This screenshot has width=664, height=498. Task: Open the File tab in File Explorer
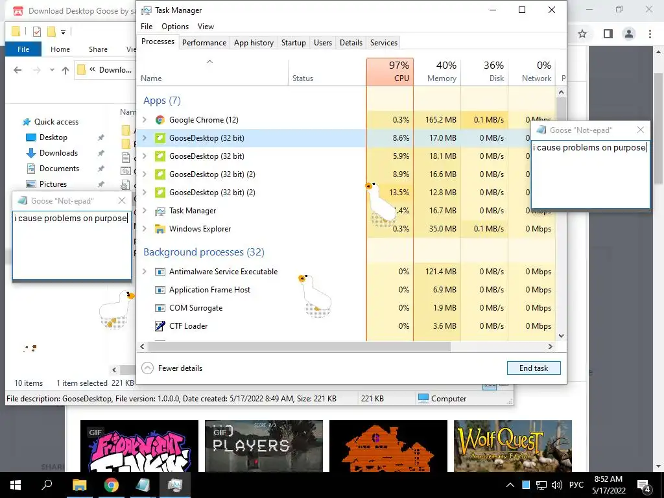click(x=23, y=49)
